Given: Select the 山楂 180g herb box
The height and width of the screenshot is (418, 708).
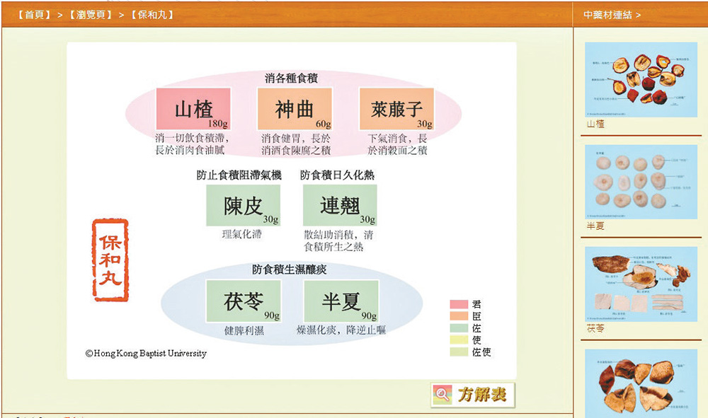Looking at the screenshot, I should pyautogui.click(x=193, y=109).
